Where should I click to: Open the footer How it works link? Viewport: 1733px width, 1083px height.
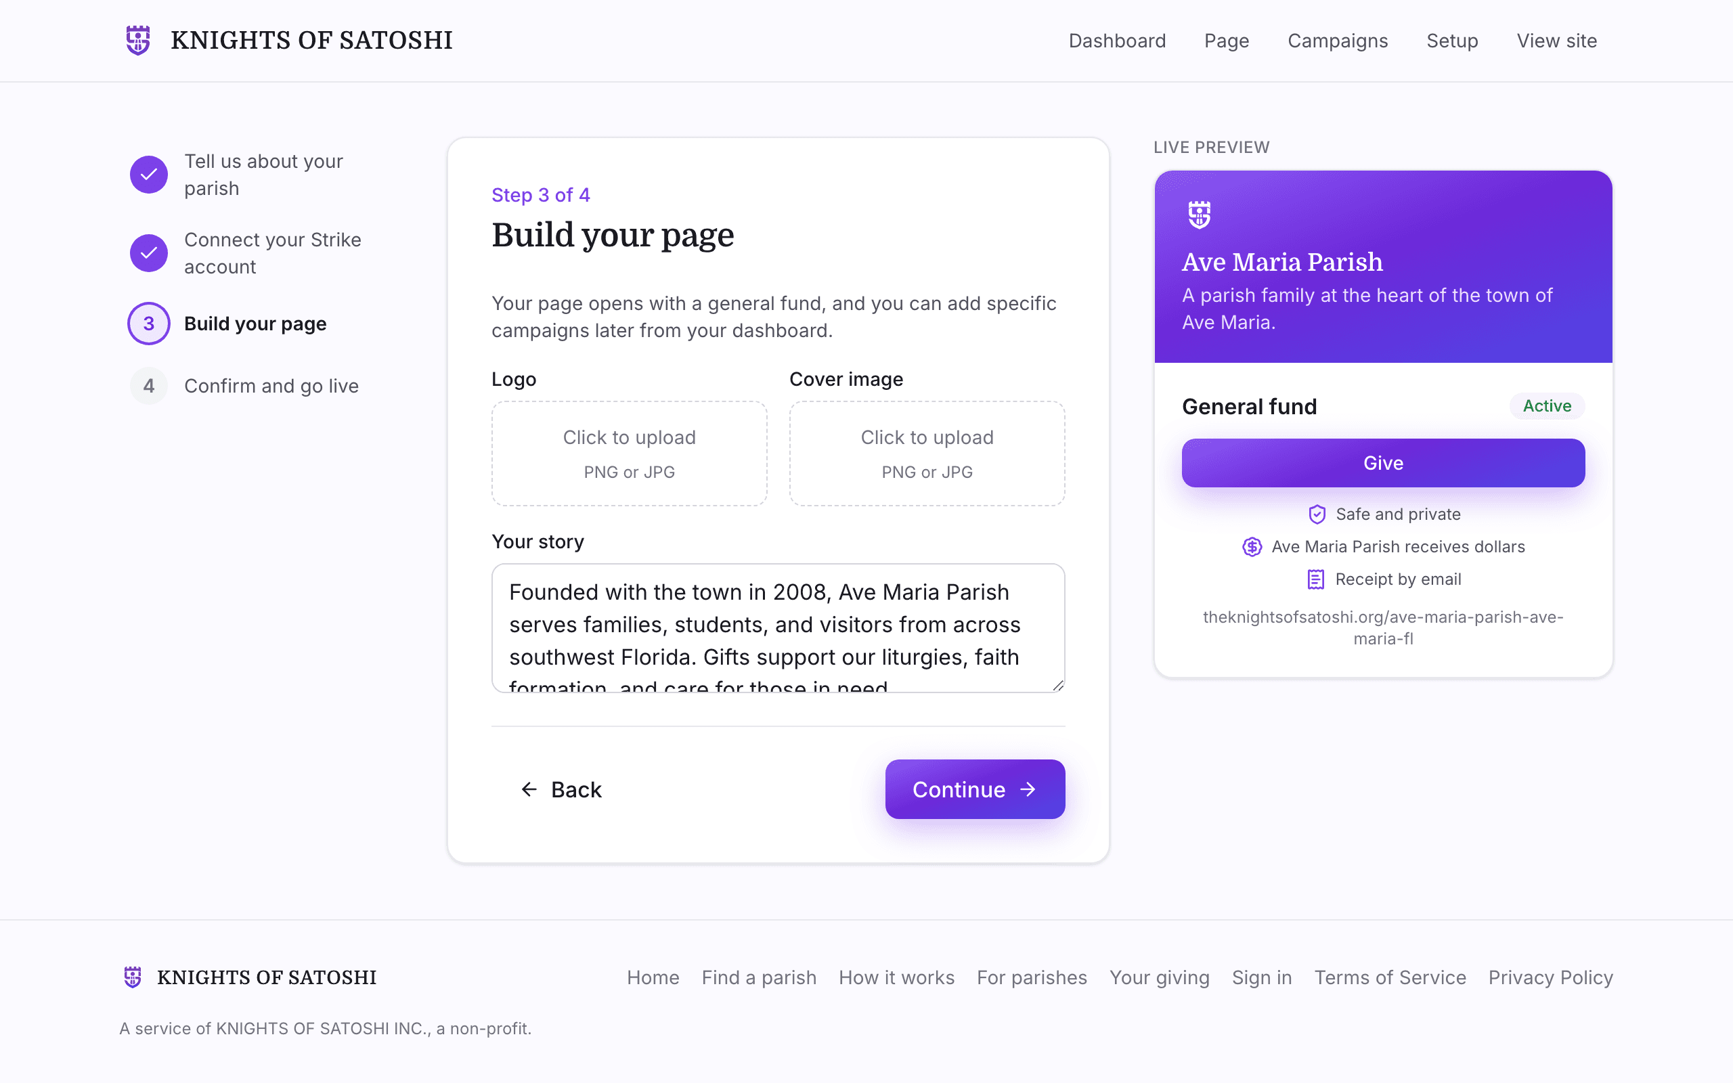pyautogui.click(x=896, y=977)
